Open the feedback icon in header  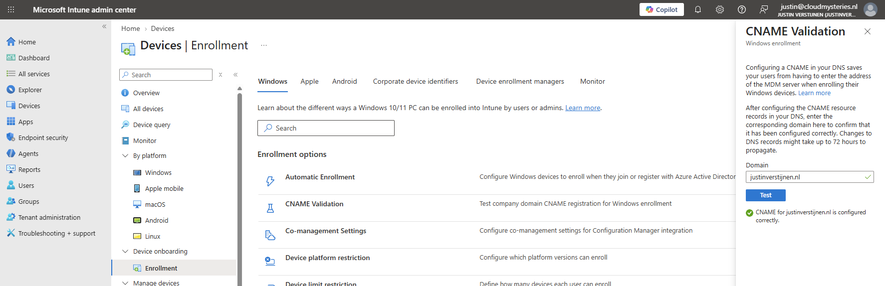tap(764, 9)
